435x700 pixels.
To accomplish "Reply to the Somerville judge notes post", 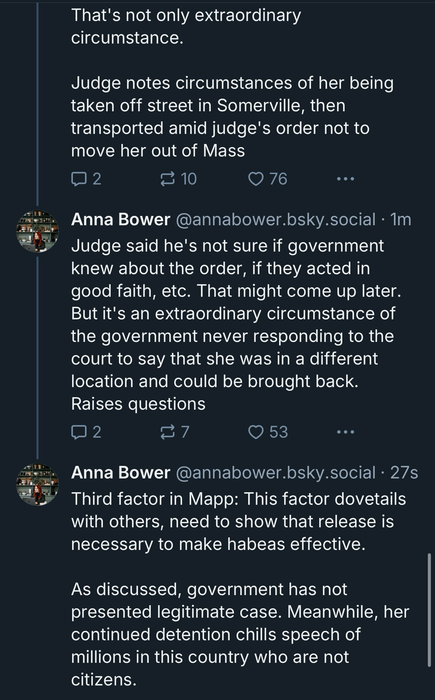I will tap(86, 179).
